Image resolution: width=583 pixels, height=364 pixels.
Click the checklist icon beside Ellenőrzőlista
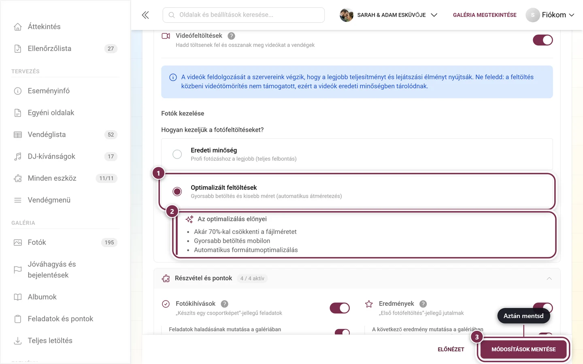click(x=18, y=49)
